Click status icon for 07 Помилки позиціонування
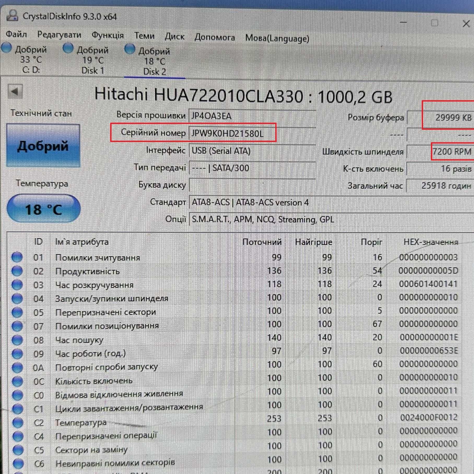The height and width of the screenshot is (474, 474). click(17, 326)
